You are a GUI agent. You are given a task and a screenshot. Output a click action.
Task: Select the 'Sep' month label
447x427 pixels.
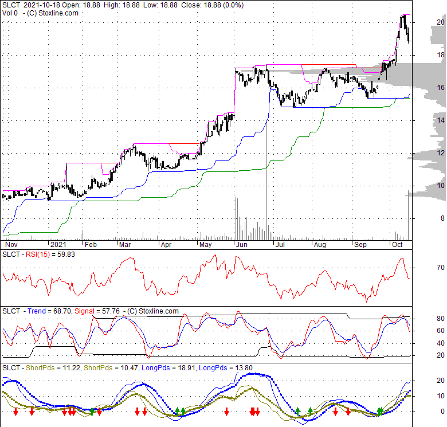360,245
